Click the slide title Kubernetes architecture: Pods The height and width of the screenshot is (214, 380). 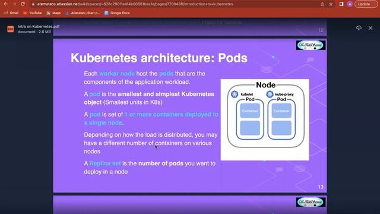click(x=159, y=58)
